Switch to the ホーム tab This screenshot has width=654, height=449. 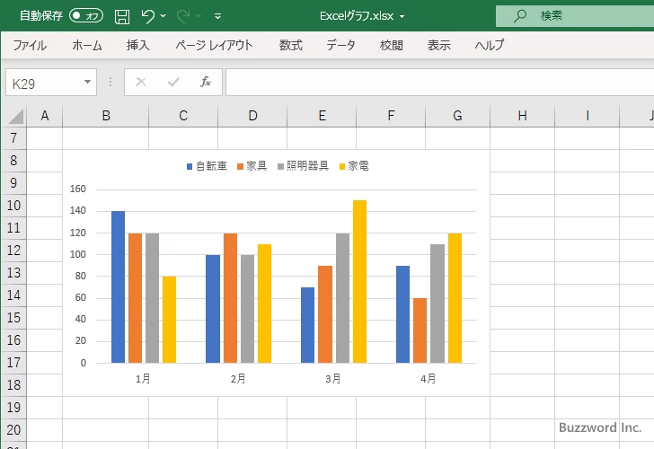(87, 45)
